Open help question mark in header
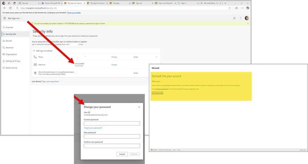The image size is (308, 164). pyautogui.click(x=240, y=18)
